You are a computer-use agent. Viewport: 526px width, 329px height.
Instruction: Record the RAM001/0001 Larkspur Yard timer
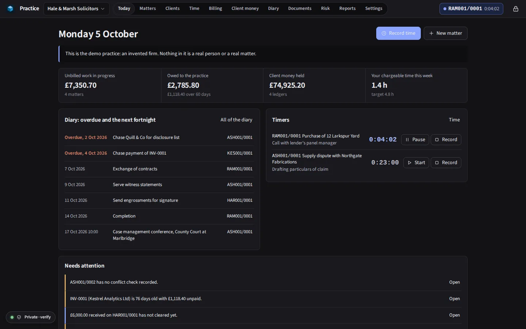446,140
